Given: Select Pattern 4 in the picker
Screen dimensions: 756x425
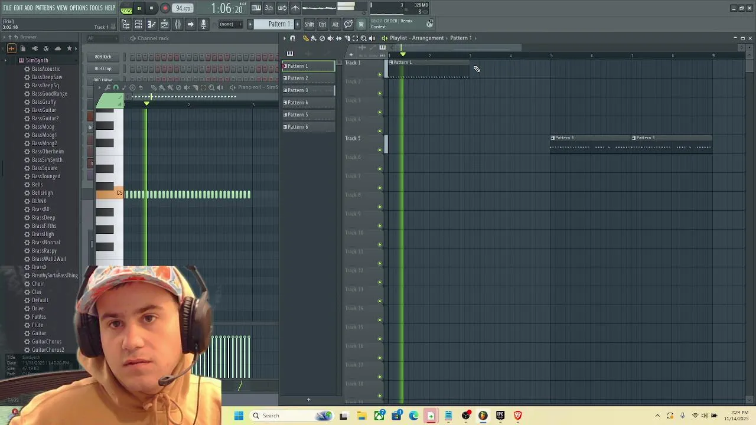Looking at the screenshot, I should 308,103.
